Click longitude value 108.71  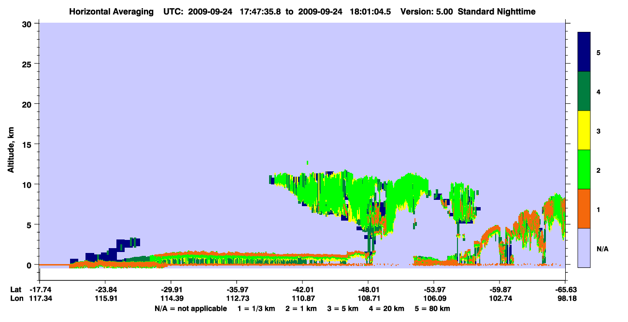(x=368, y=299)
